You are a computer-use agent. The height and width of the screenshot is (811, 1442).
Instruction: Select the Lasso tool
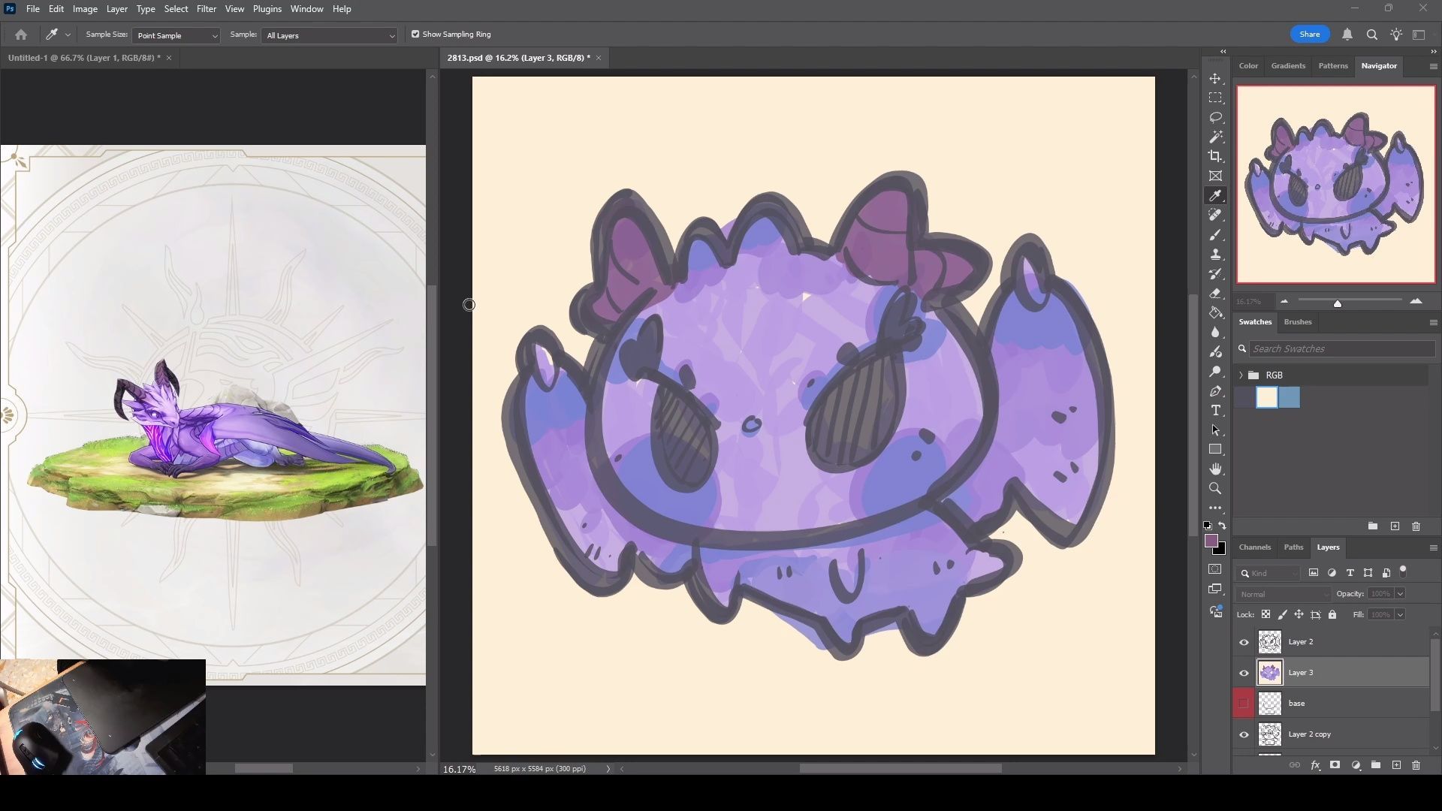coord(1215,118)
